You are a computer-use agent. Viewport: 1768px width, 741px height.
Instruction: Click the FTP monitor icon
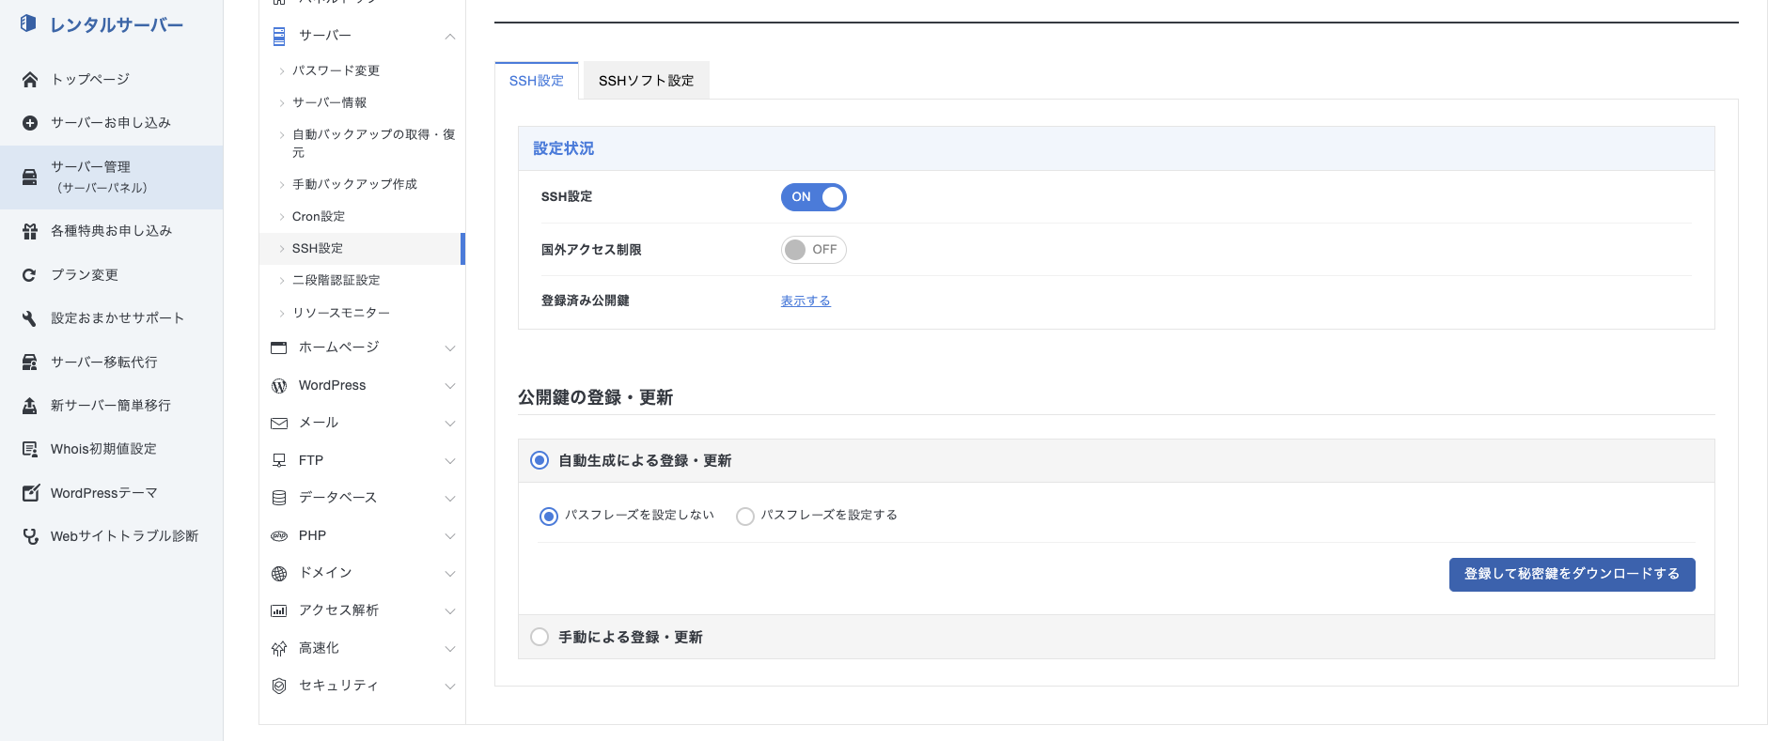[279, 460]
